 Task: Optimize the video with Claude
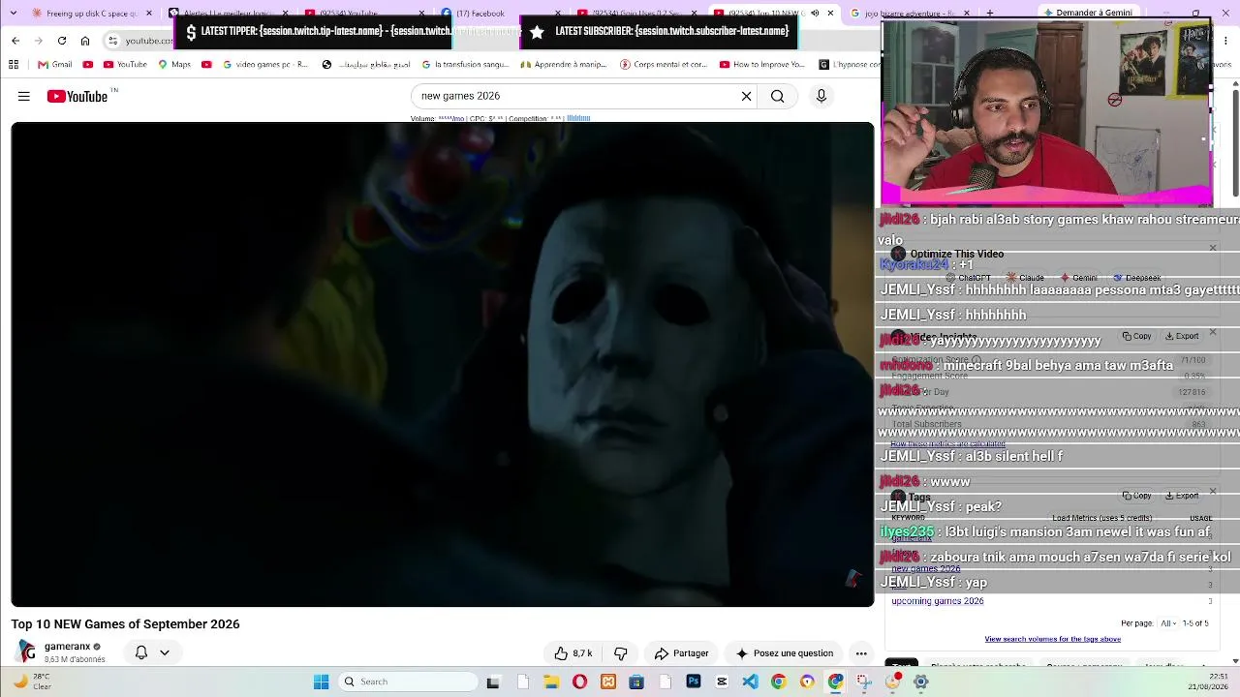pyautogui.click(x=1025, y=278)
